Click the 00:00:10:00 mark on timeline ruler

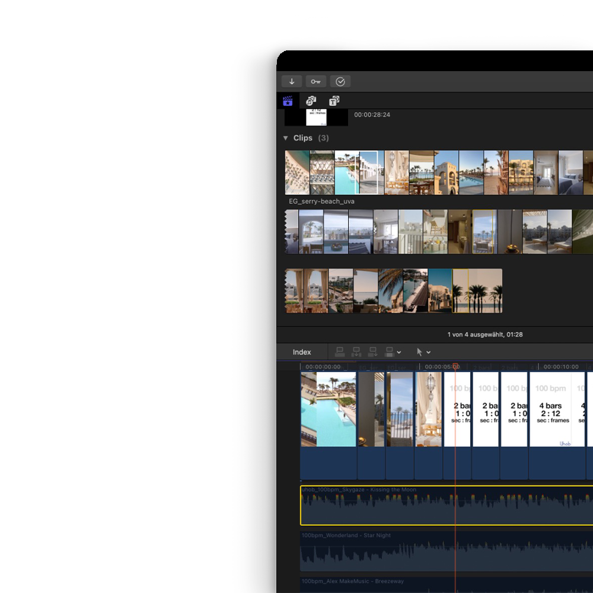click(561, 367)
